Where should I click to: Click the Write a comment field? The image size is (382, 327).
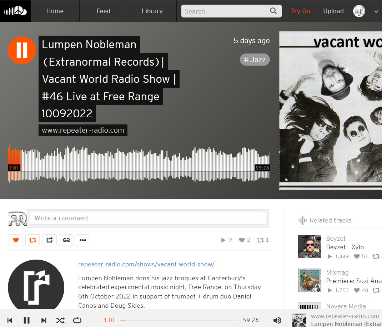148,218
